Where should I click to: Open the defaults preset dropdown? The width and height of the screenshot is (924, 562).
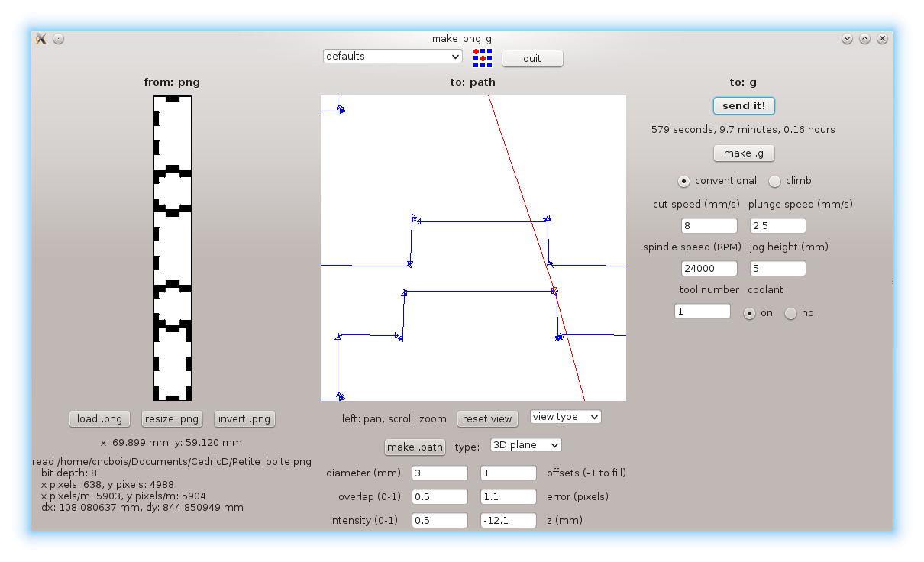[x=393, y=57]
